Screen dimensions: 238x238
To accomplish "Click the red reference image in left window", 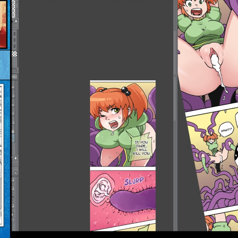I will pos(3,24).
